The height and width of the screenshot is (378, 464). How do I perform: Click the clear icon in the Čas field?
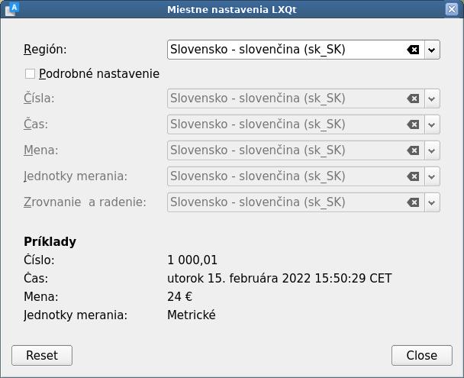point(413,124)
